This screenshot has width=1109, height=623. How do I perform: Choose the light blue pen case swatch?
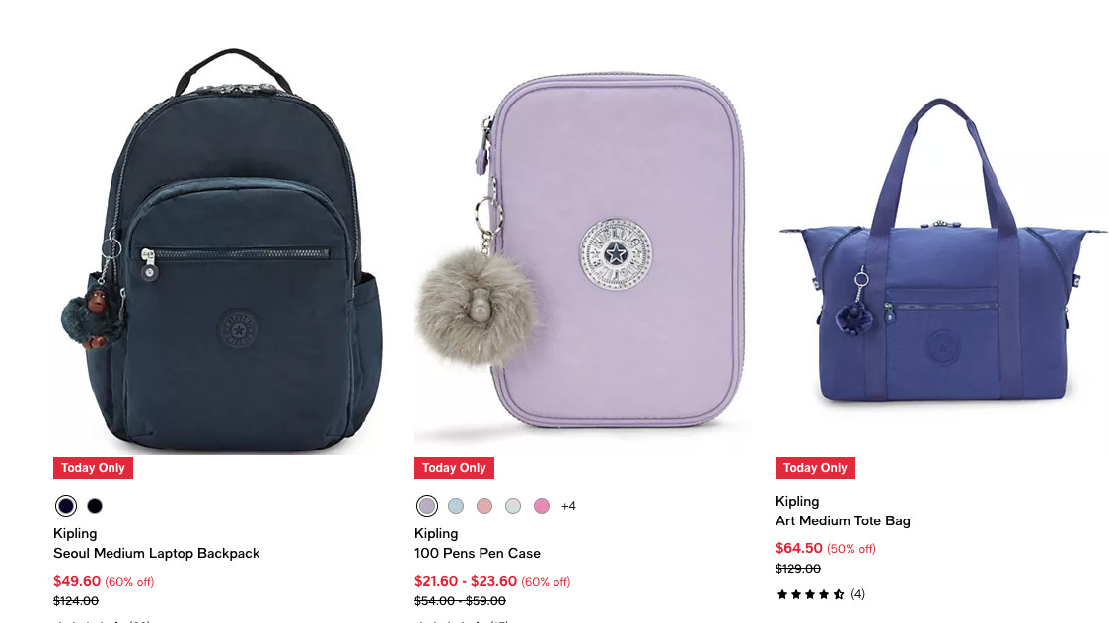click(x=456, y=506)
